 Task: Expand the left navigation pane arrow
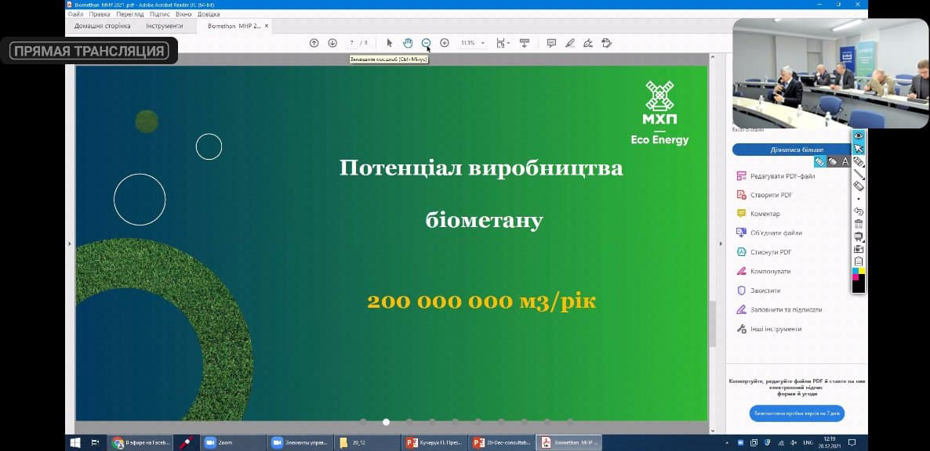(70, 244)
